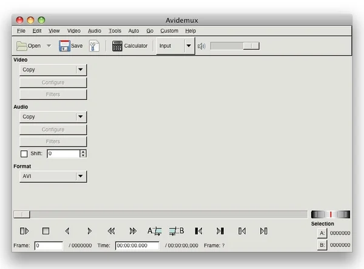Click the Selection A: button
This screenshot has width=364, height=269.
pos(322,233)
